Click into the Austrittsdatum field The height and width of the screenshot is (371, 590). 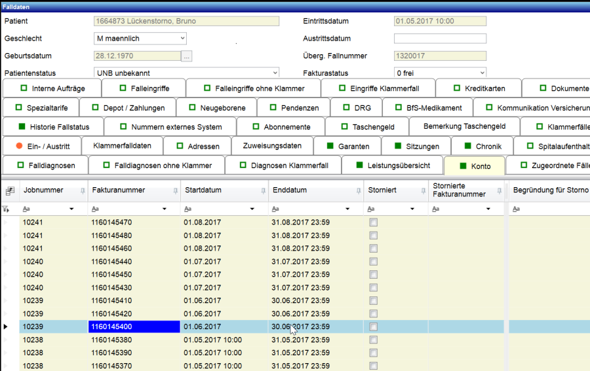[439, 39]
